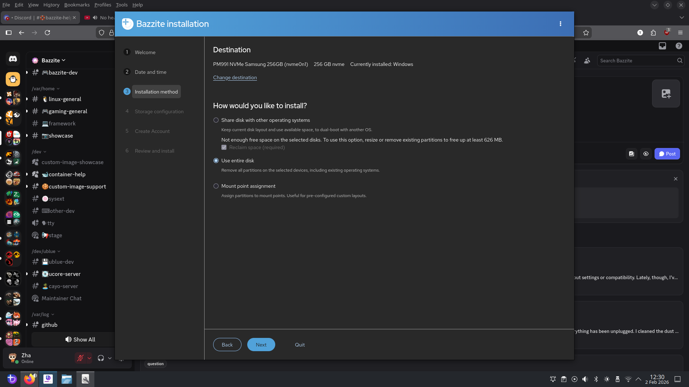The width and height of the screenshot is (689, 387).
Task: Open the installer kebab menu
Action: (560, 24)
